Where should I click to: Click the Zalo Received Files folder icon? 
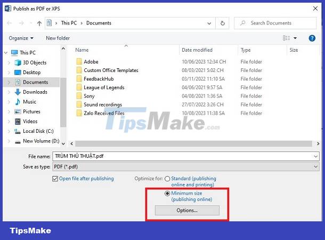point(79,113)
